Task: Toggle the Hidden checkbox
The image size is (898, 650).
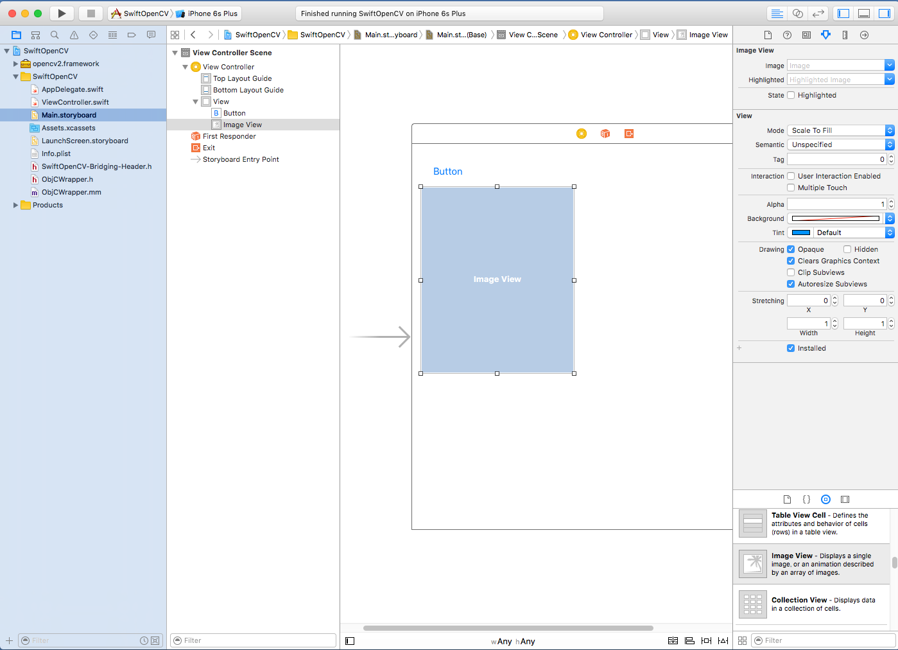Action: pos(847,249)
